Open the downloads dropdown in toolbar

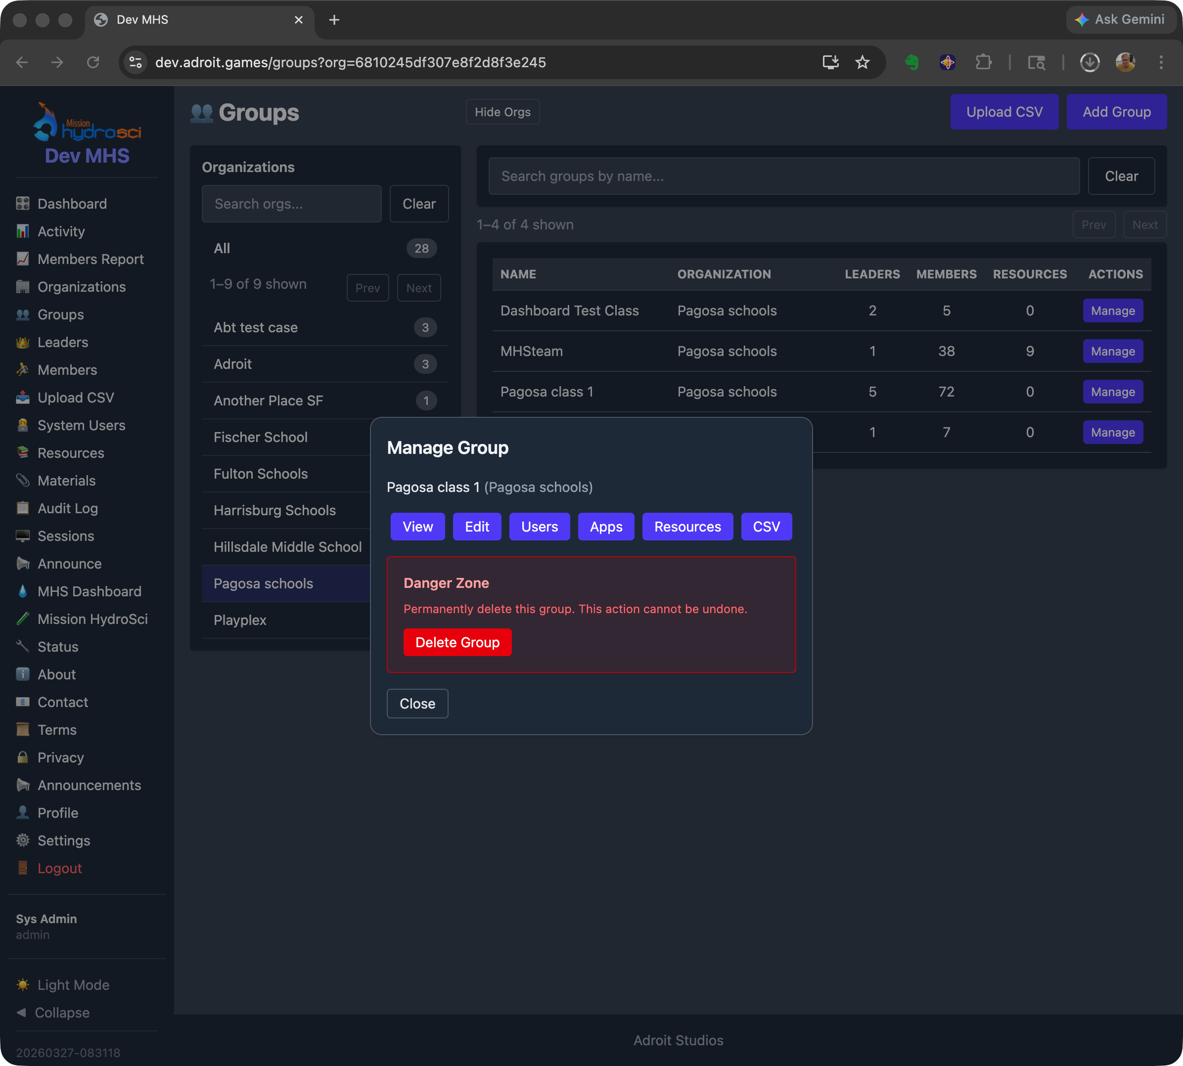tap(1089, 62)
